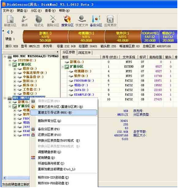181x188 pixels.
Task: Choose 还原分区表(F10) from context menu
Action: 64,135
